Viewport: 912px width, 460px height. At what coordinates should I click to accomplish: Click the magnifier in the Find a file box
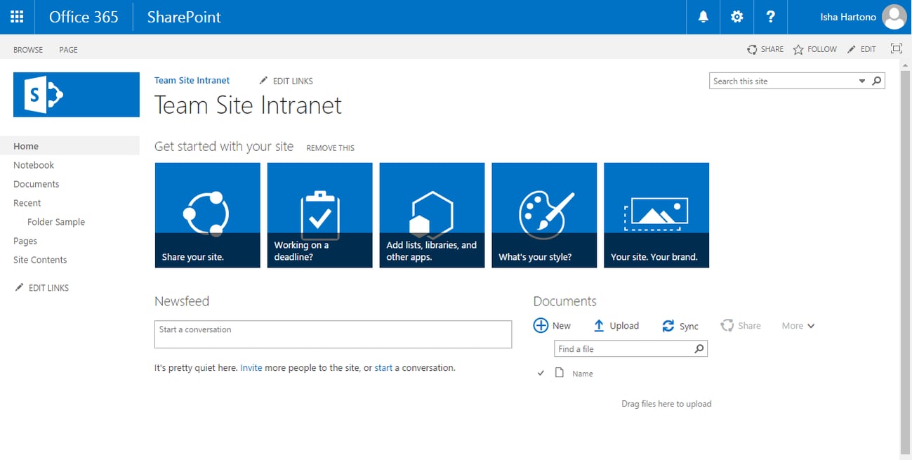(x=699, y=349)
